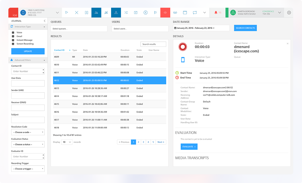The width and height of the screenshot is (302, 183).
Task: Click the X disconnect icon in toolbar
Action: pyautogui.click(x=77, y=13)
